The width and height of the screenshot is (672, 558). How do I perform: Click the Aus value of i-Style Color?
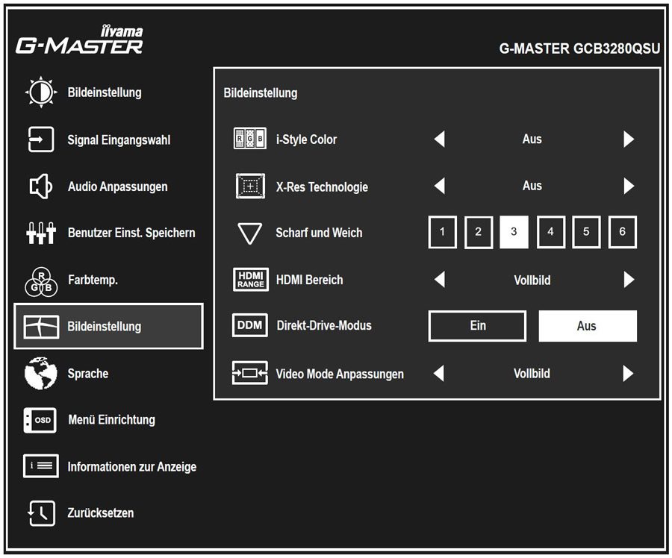click(532, 139)
